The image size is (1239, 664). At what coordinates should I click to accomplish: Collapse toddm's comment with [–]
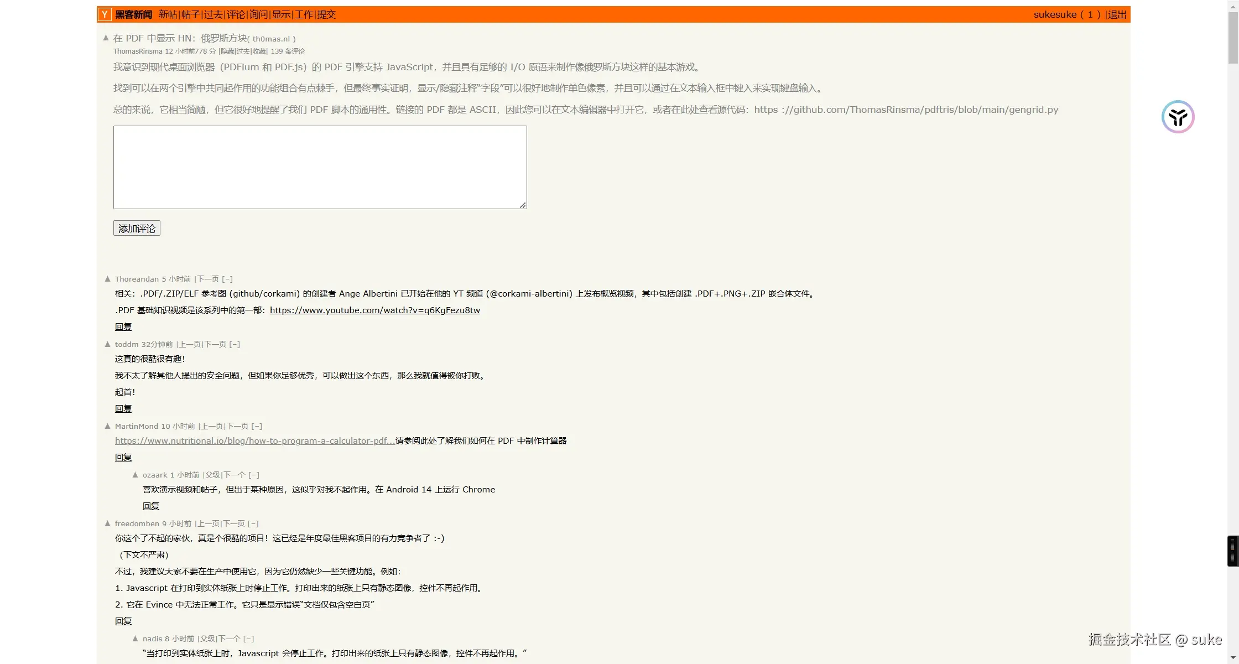(x=235, y=344)
